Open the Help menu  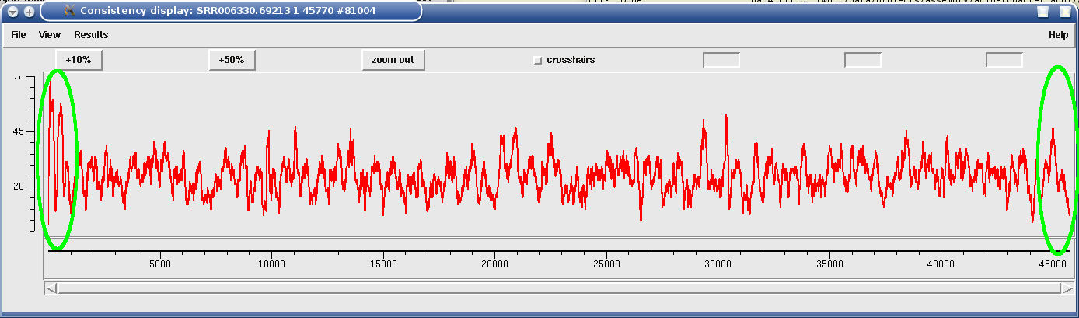(1058, 35)
